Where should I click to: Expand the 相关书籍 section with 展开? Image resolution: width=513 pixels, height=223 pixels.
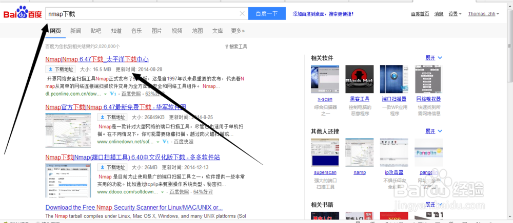pos(433,205)
